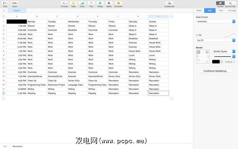Screen dimensions: 238x149
Task: Click the Conditional Highlighting button
Action: coord(216,71)
